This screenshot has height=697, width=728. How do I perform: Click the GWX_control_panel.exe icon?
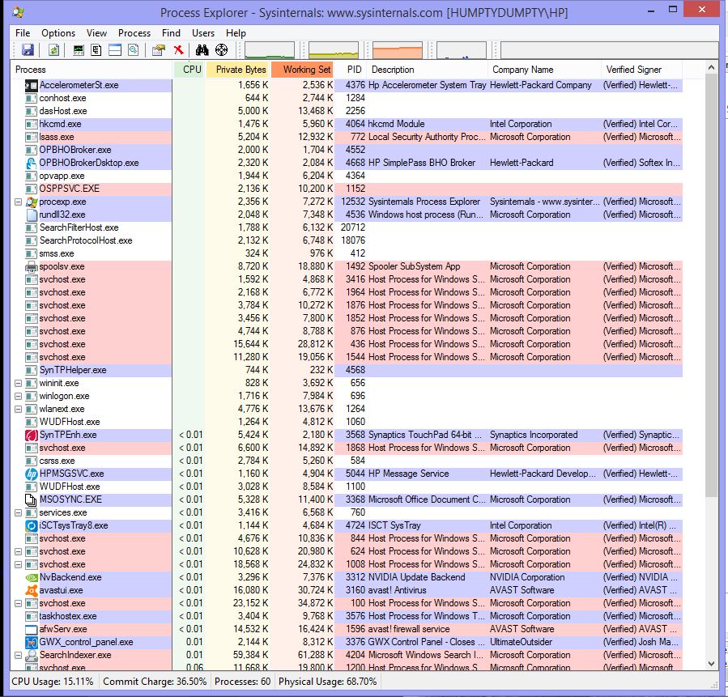(31, 642)
